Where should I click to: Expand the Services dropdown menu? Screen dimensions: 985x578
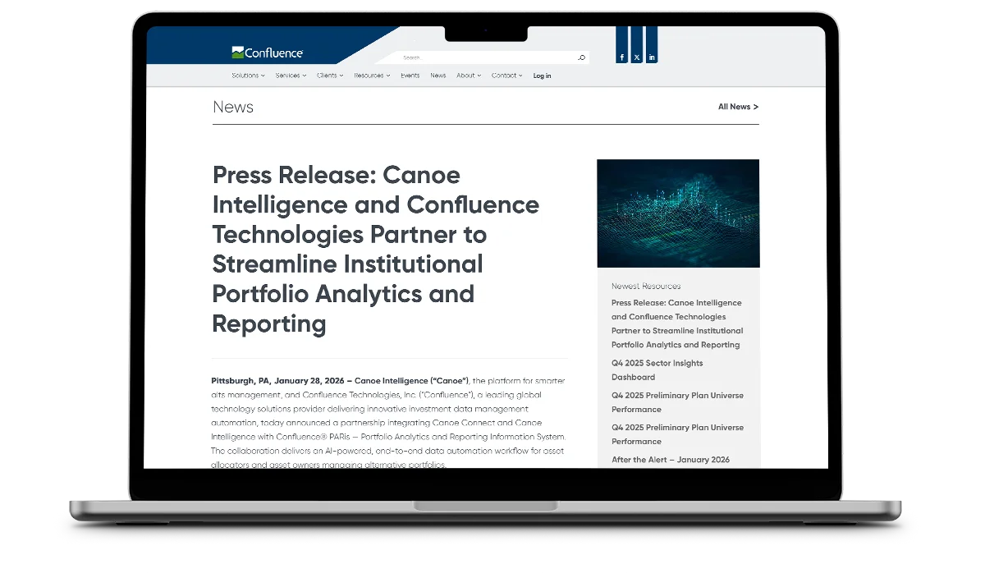click(291, 76)
